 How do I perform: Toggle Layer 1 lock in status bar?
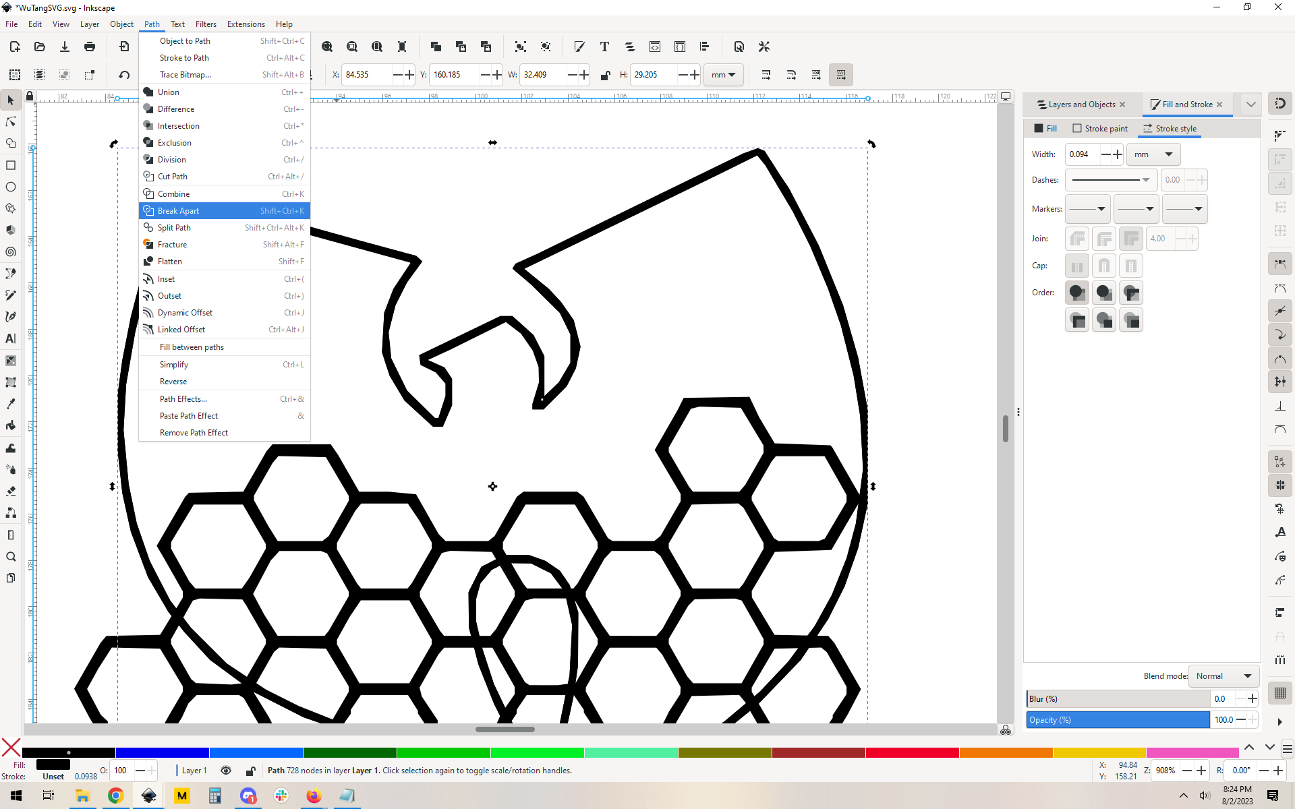click(x=250, y=771)
